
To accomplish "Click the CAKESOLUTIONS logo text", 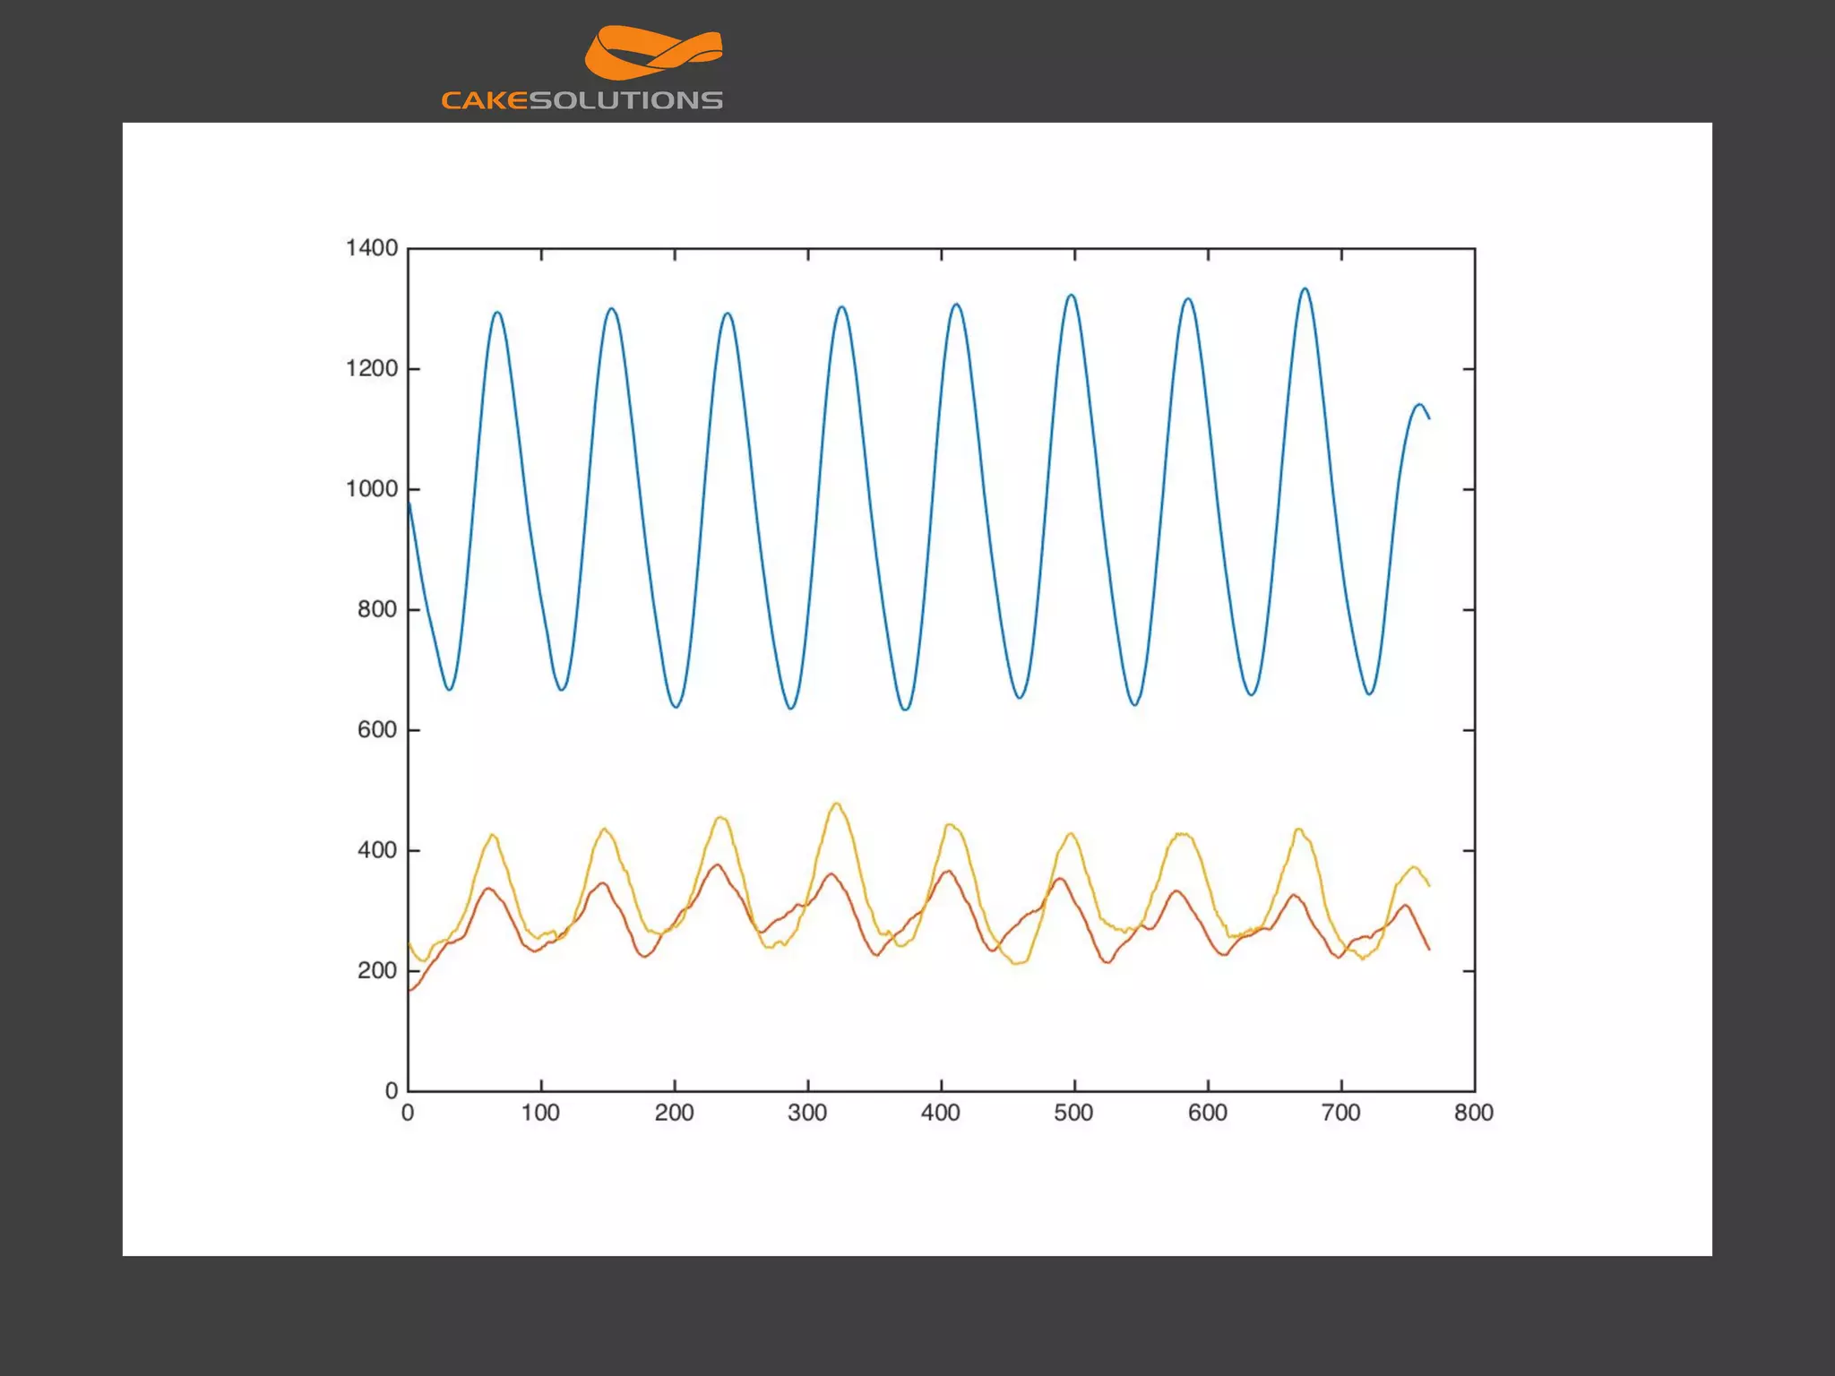I will point(582,100).
